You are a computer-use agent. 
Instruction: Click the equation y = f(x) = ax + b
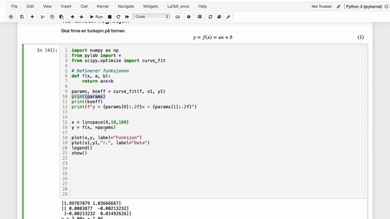pos(213,37)
